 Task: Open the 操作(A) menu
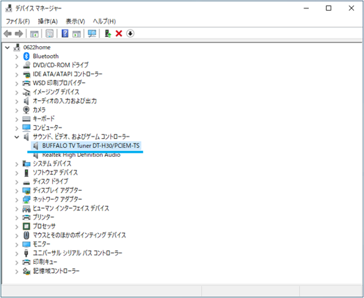click(x=47, y=21)
